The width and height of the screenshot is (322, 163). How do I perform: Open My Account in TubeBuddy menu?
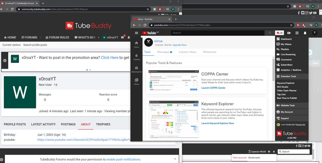click(292, 112)
